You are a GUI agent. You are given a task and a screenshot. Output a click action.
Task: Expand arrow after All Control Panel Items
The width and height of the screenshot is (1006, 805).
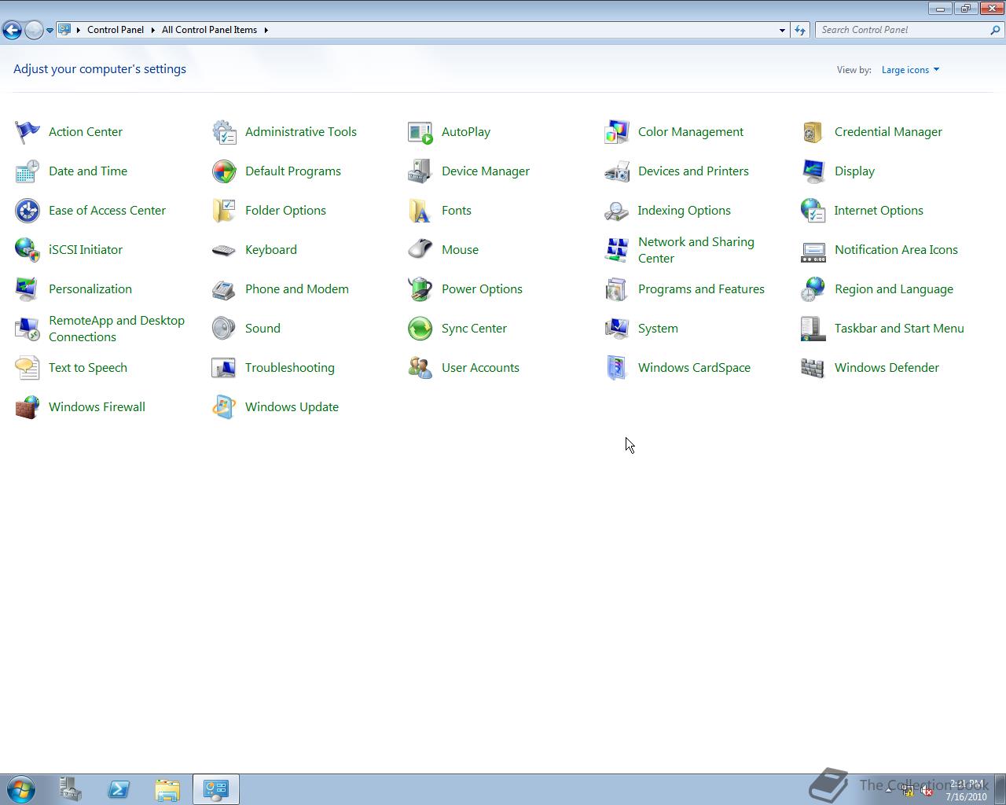[x=266, y=30]
